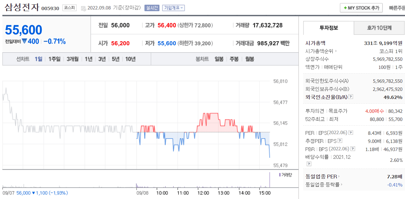Image resolution: width=405 pixels, height=199 pixels.
Task: Open help icon under 배당수익률
Action: point(309,164)
